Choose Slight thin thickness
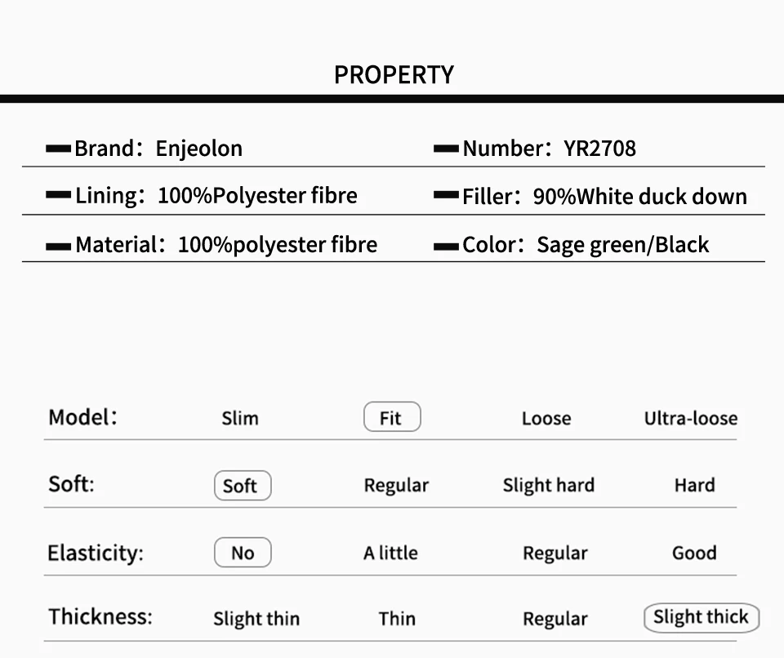 pos(256,619)
